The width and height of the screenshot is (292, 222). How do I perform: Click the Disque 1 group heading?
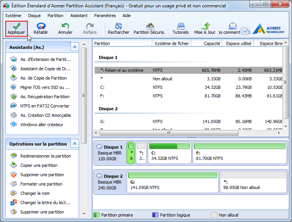click(x=108, y=57)
